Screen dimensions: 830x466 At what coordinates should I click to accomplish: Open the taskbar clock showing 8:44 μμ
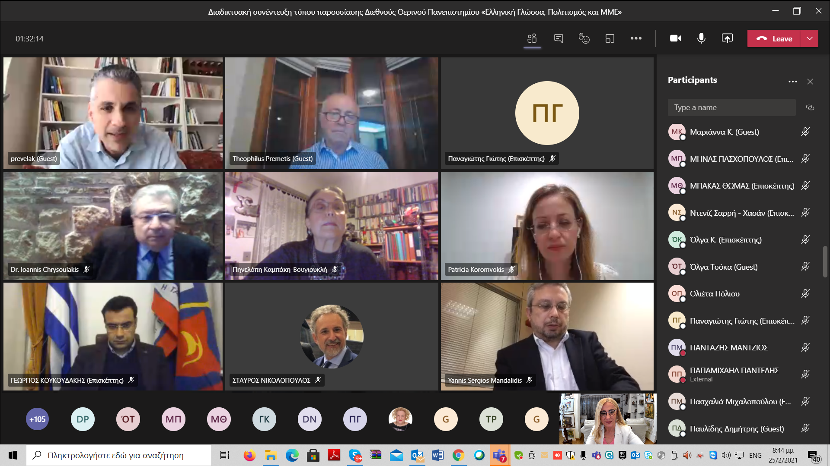coord(783,455)
